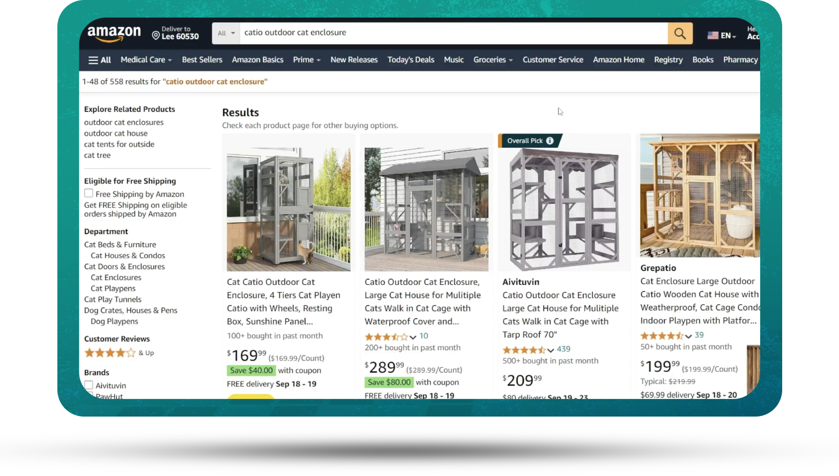Screen dimensions: 839x476
Task: Open Registry in nav bar
Action: click(668, 59)
